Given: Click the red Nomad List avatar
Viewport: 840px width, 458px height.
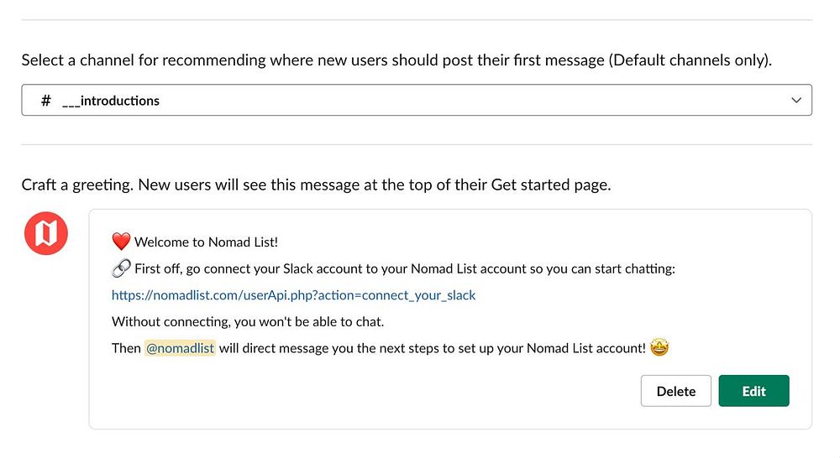Looking at the screenshot, I should tap(46, 233).
